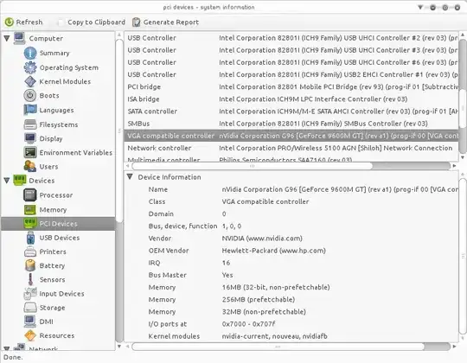This screenshot has width=467, height=363.
Task: Select the Input Devices mouse icon
Action: [30, 293]
